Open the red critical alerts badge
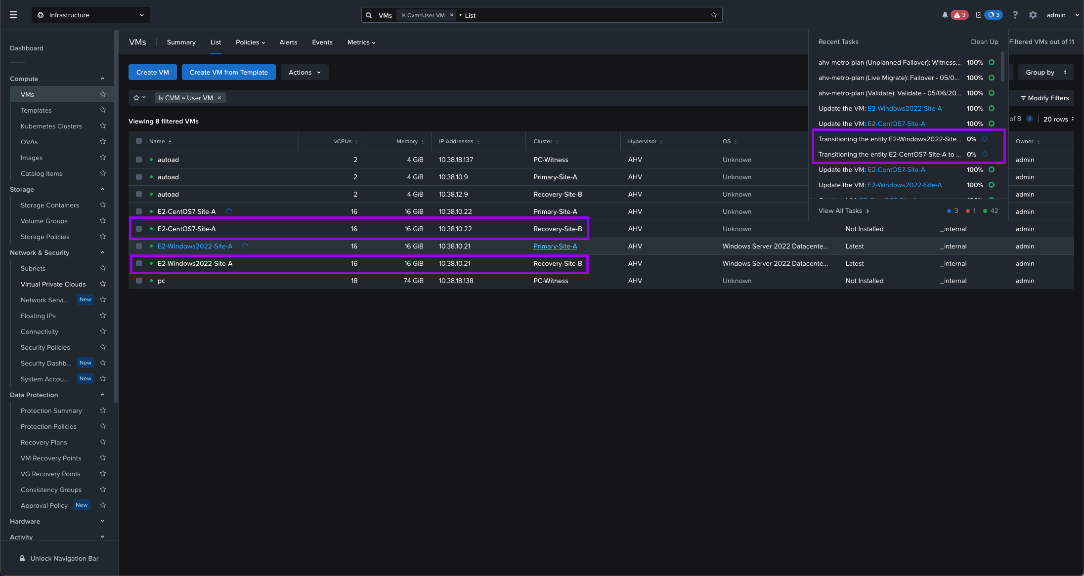The width and height of the screenshot is (1084, 576). (x=960, y=15)
